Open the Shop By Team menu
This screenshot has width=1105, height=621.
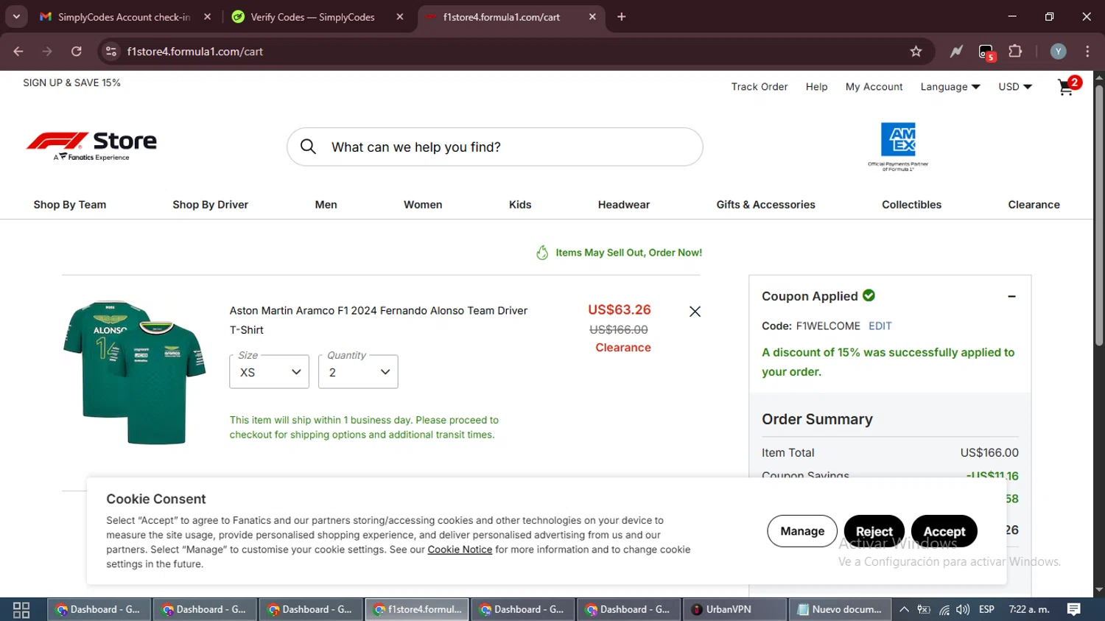(x=70, y=205)
